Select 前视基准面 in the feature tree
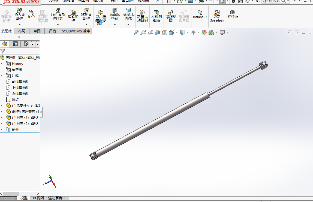This screenshot has height=202, width=313. click(20, 82)
